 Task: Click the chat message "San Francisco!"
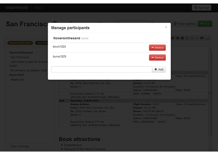coord(20,57)
